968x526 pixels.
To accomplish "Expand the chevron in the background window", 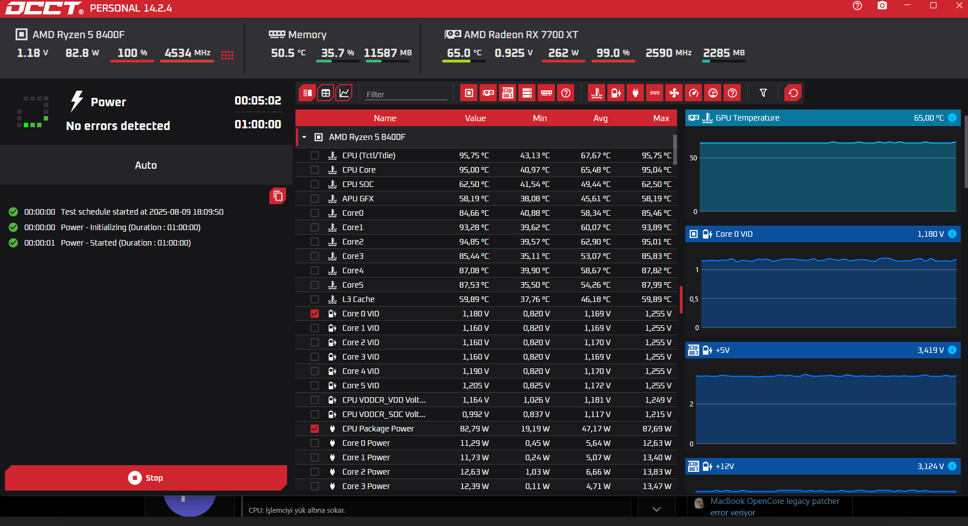I will coord(657,509).
